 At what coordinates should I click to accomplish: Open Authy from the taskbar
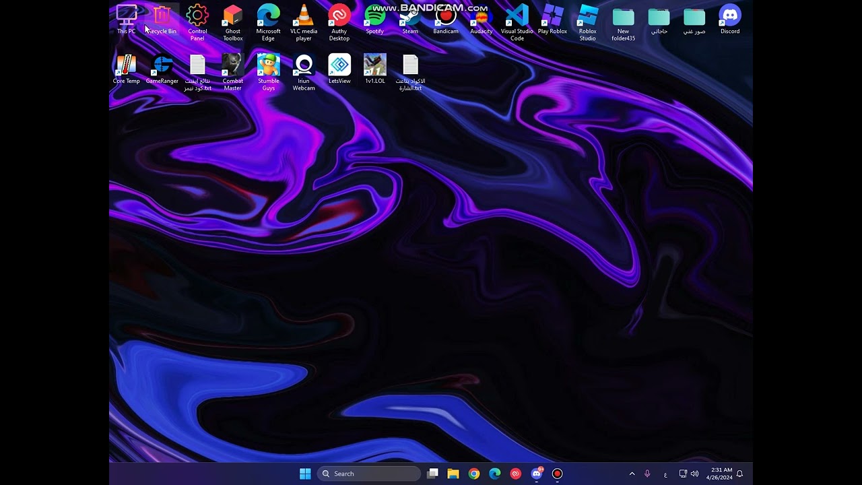(x=516, y=474)
